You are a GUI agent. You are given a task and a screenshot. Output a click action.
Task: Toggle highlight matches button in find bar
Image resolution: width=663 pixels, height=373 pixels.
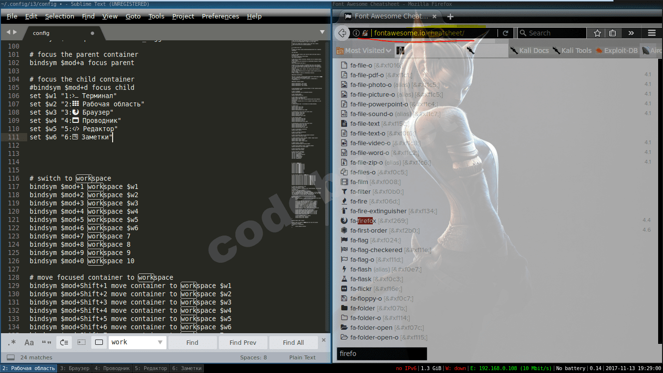click(x=99, y=342)
